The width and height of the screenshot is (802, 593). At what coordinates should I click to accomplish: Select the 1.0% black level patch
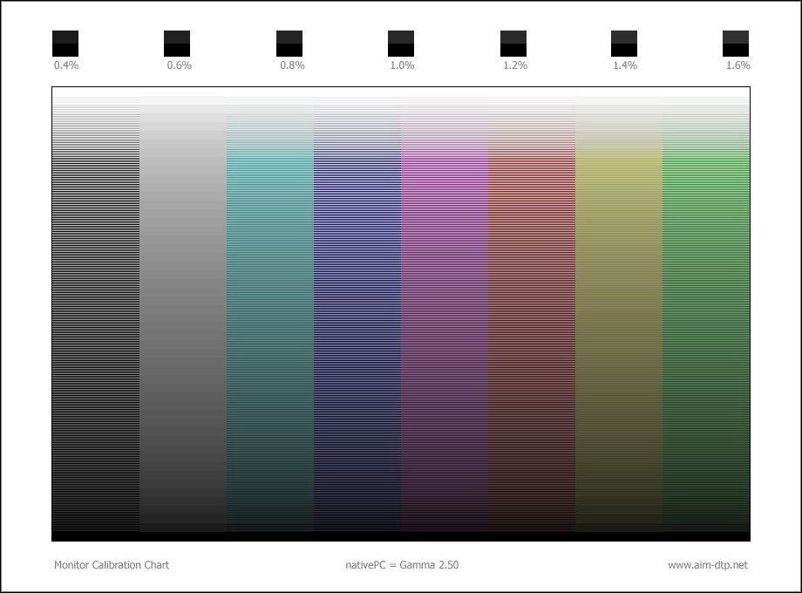click(401, 44)
